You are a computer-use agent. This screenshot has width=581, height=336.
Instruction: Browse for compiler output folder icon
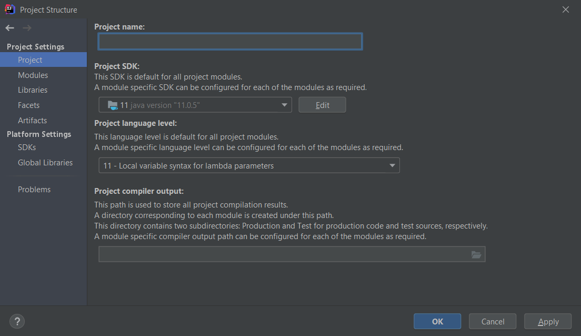476,254
